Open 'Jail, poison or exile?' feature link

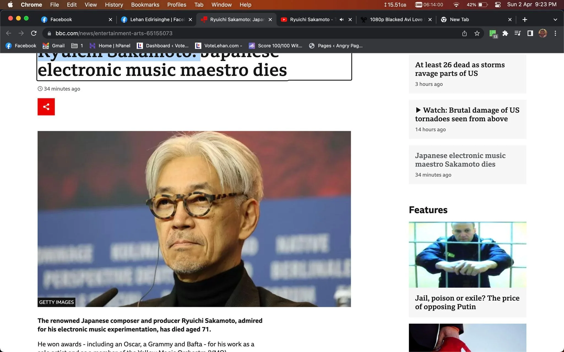click(x=467, y=302)
